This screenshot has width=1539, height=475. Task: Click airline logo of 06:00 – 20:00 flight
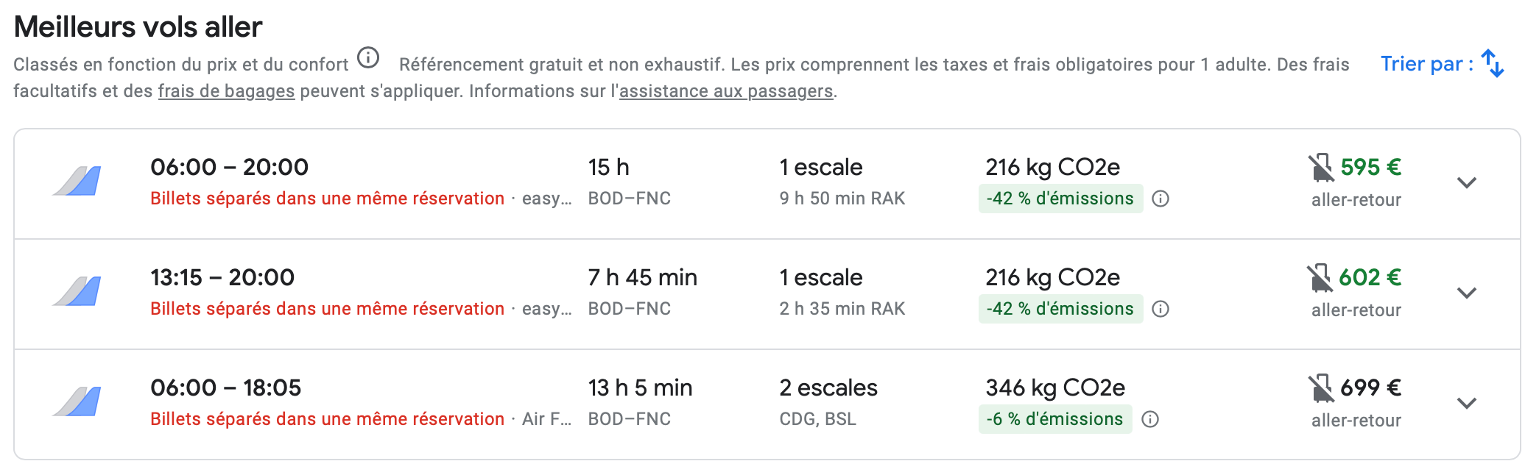coord(77,181)
